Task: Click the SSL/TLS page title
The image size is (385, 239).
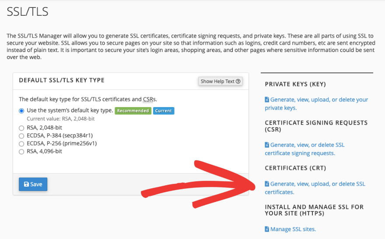Action: tap(28, 11)
